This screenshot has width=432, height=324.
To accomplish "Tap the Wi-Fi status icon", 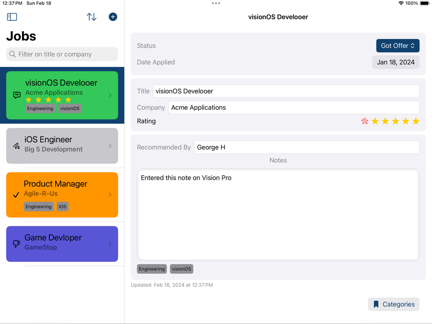I will (x=401, y=3).
